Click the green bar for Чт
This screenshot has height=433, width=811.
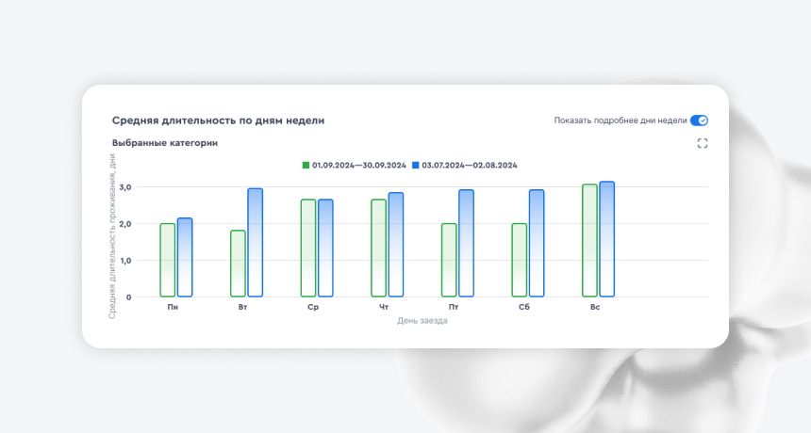pyautogui.click(x=378, y=249)
